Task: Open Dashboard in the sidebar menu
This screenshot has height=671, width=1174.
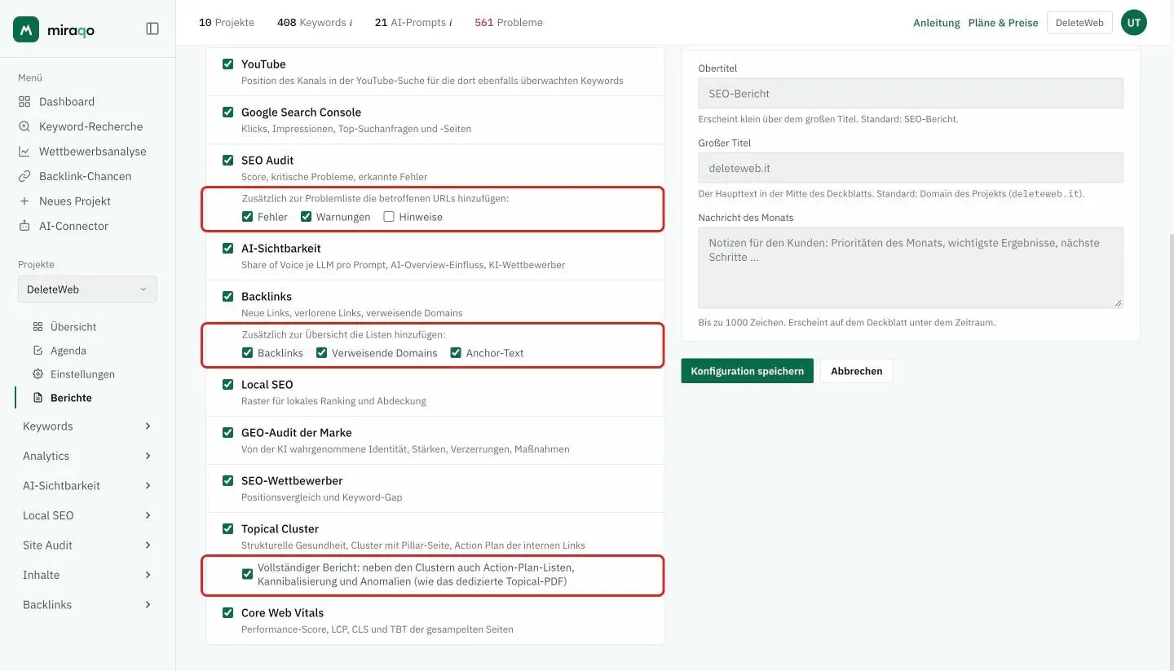Action: (67, 102)
